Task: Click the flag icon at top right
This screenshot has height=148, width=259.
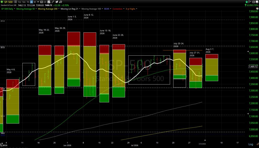Action: coord(250,2)
